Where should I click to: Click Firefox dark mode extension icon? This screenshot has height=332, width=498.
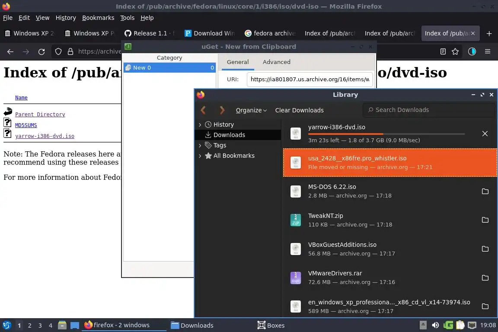click(472, 51)
